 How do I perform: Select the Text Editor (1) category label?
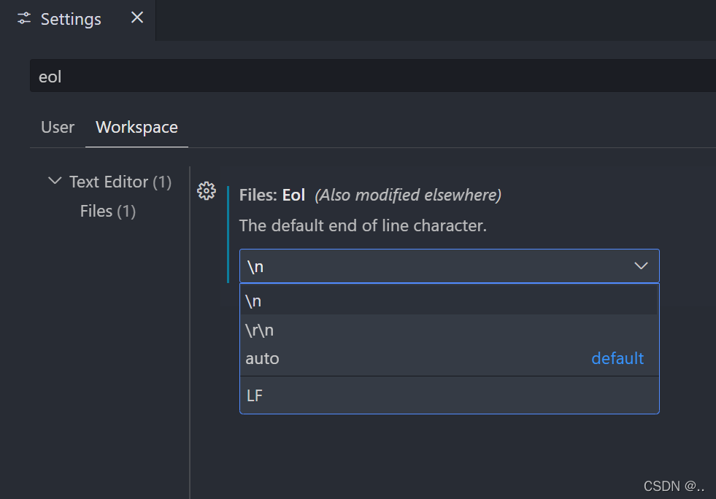120,182
